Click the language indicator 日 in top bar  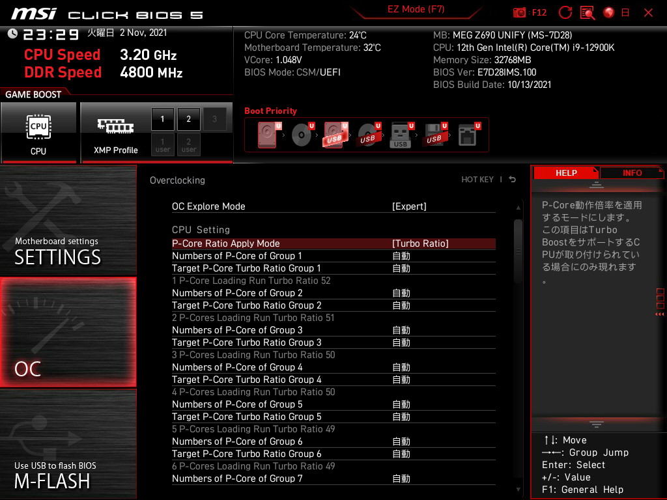(625, 13)
